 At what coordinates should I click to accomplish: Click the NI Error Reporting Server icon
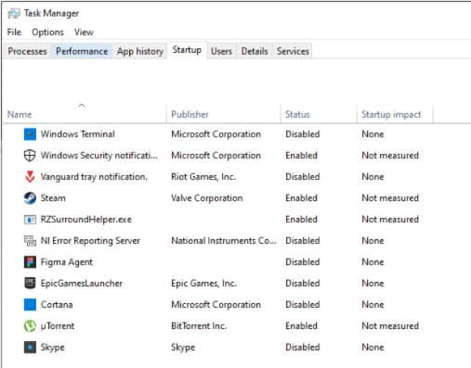click(x=30, y=241)
